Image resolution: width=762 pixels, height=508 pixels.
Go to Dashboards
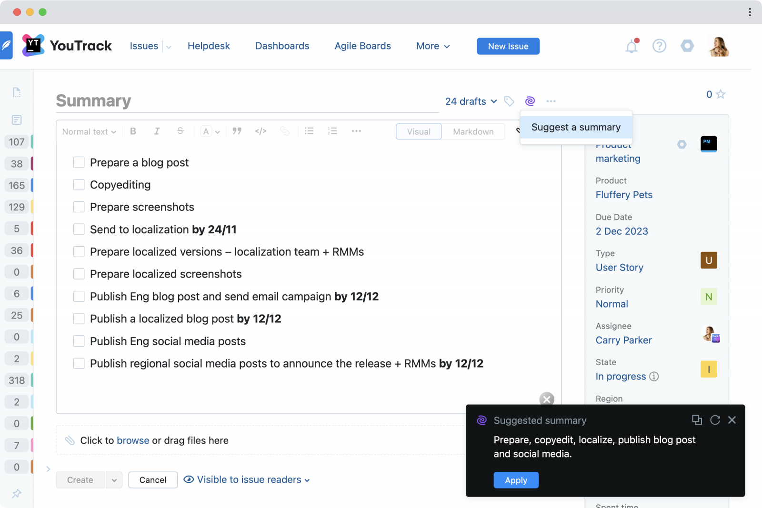[x=282, y=46]
